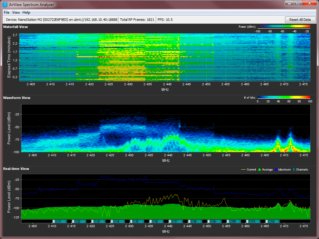Click the # of hits color scale

pos(284,97)
